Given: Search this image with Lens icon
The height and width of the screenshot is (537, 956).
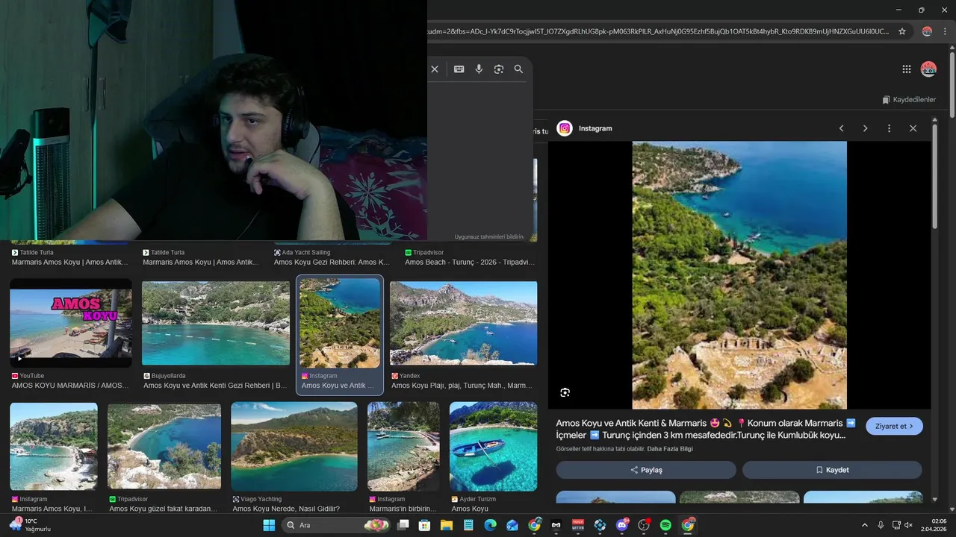Looking at the screenshot, I should pos(565,392).
